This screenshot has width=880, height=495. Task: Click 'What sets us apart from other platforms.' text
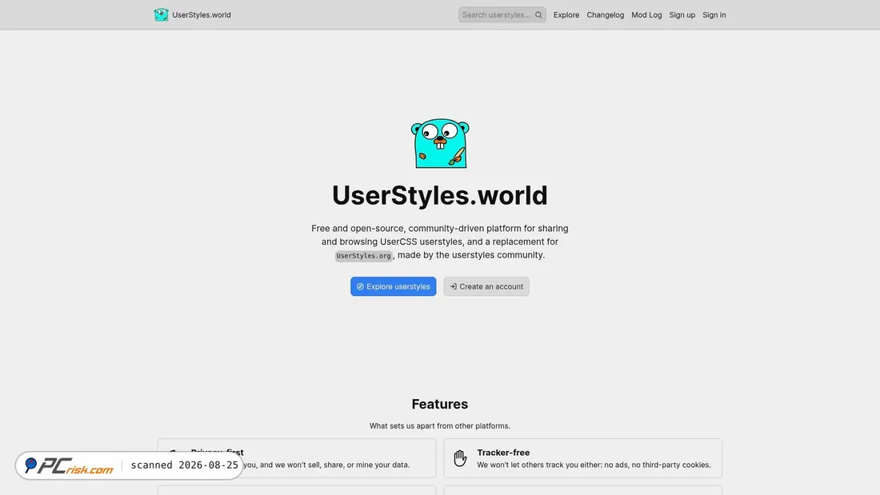coord(440,426)
